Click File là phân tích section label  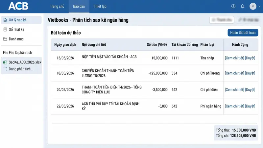pos(17,53)
